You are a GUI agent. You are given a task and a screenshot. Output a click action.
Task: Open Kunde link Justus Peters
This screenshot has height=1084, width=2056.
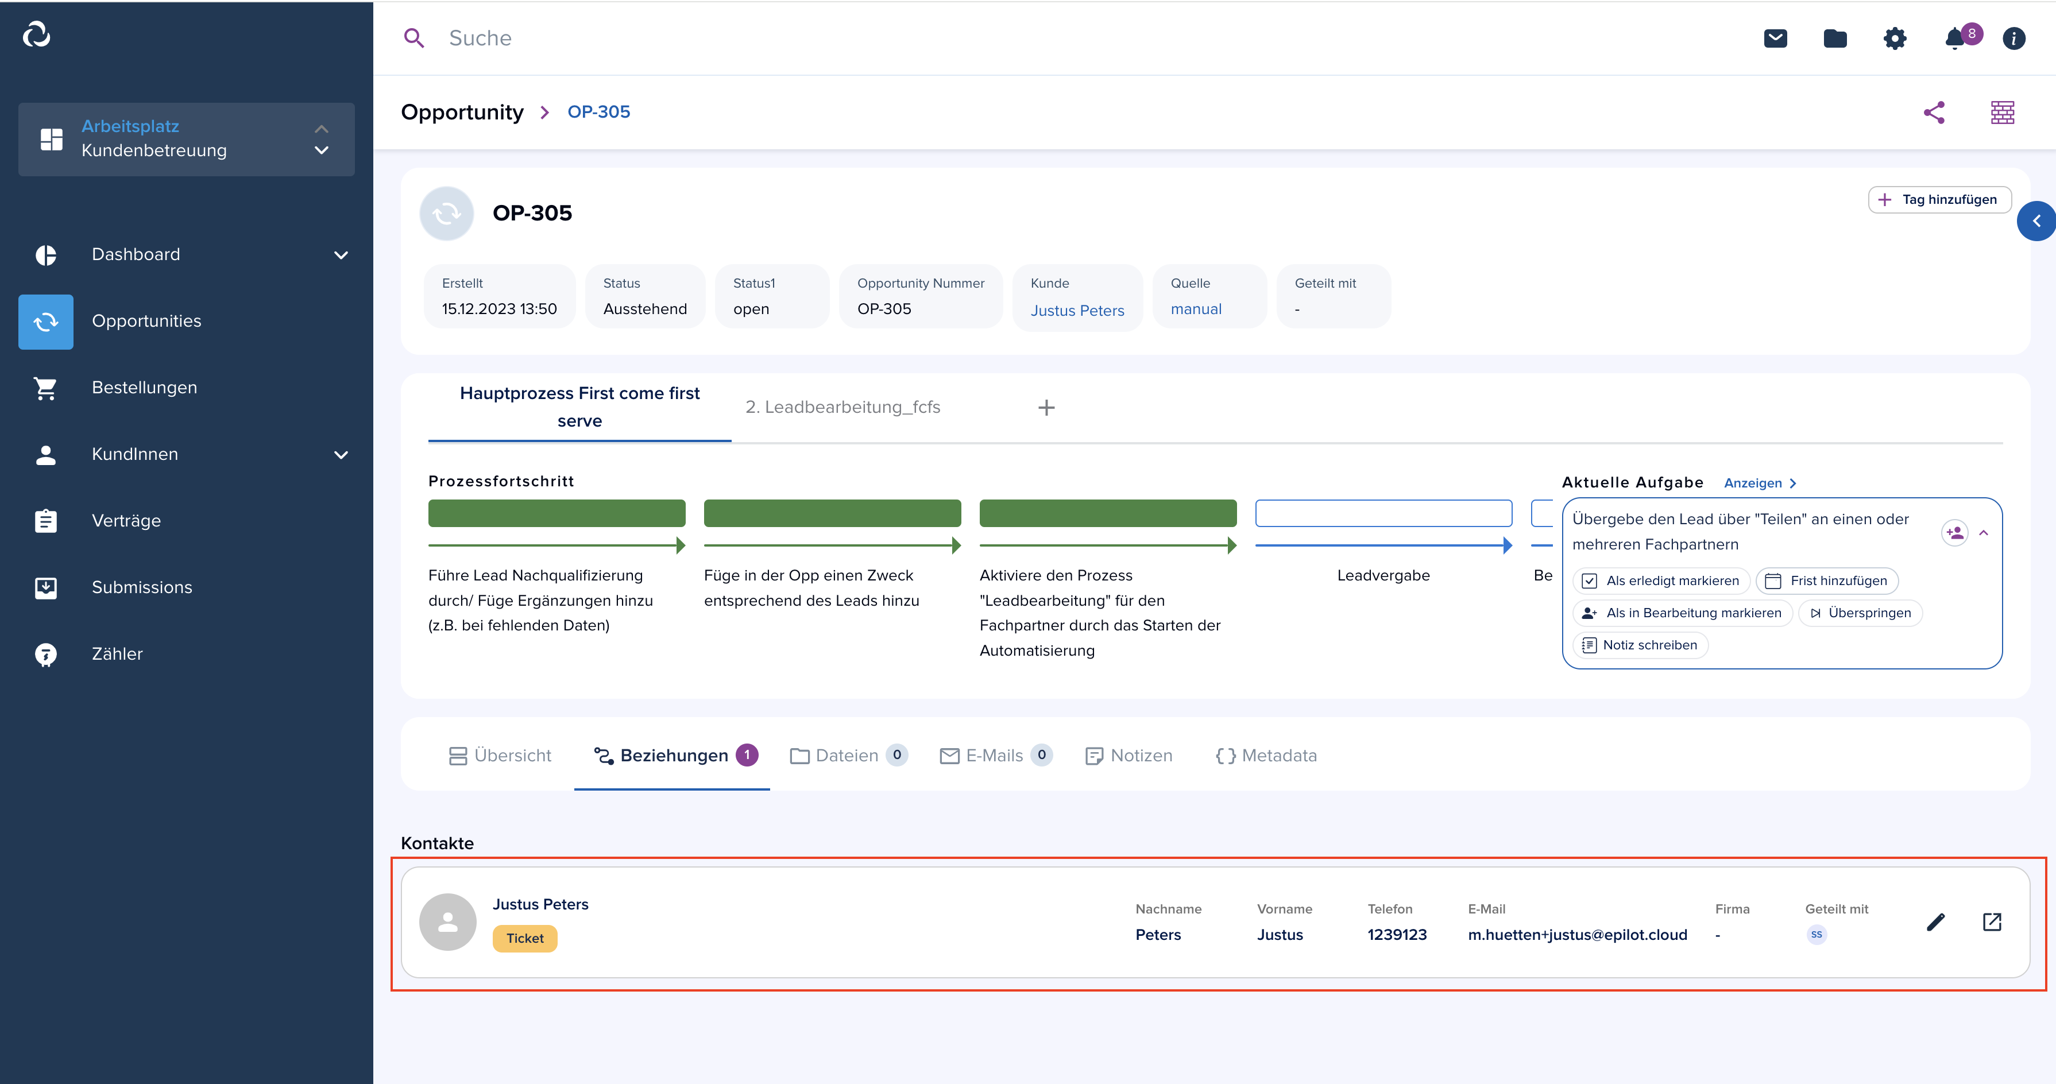[x=1077, y=310]
